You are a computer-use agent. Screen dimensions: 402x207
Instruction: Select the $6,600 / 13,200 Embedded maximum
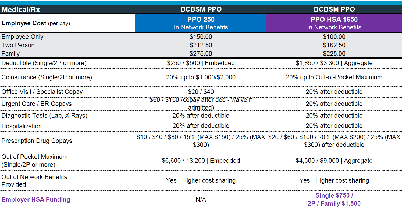201,161
